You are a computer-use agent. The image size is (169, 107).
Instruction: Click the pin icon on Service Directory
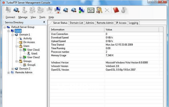(44, 22)
